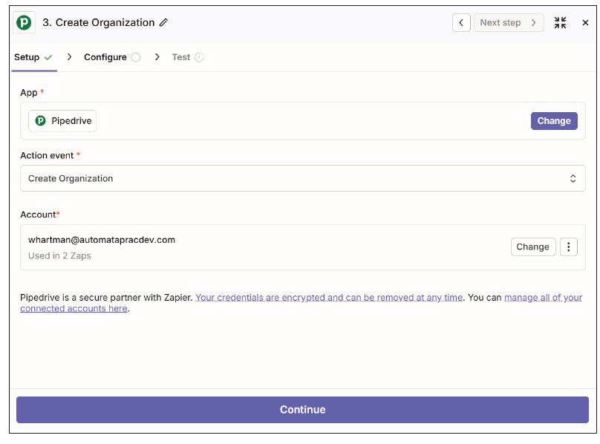
Task: Click the green Setup checkmark icon
Action: pyautogui.click(x=48, y=57)
